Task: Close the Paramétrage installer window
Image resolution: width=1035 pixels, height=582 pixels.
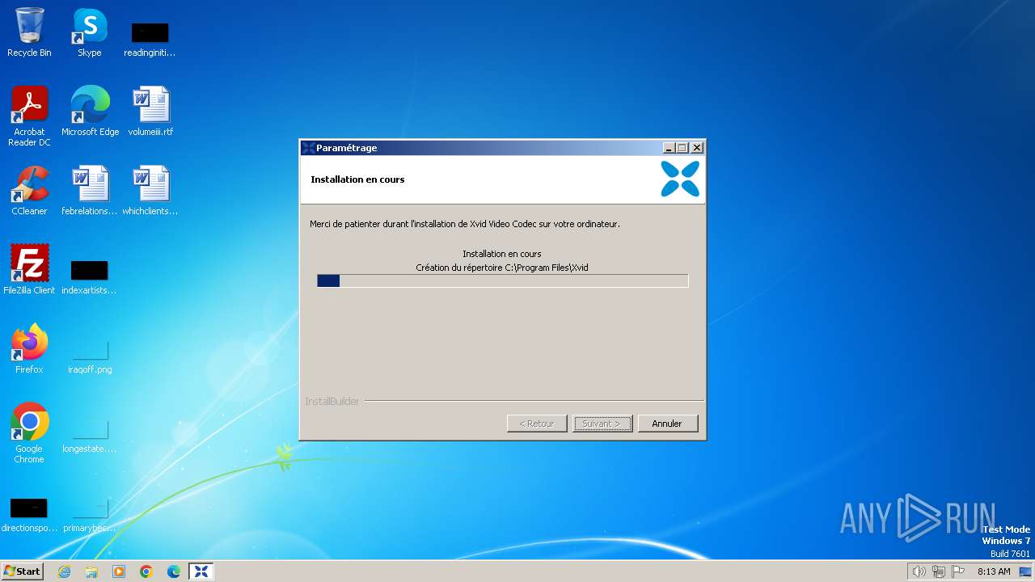Action: click(697, 148)
